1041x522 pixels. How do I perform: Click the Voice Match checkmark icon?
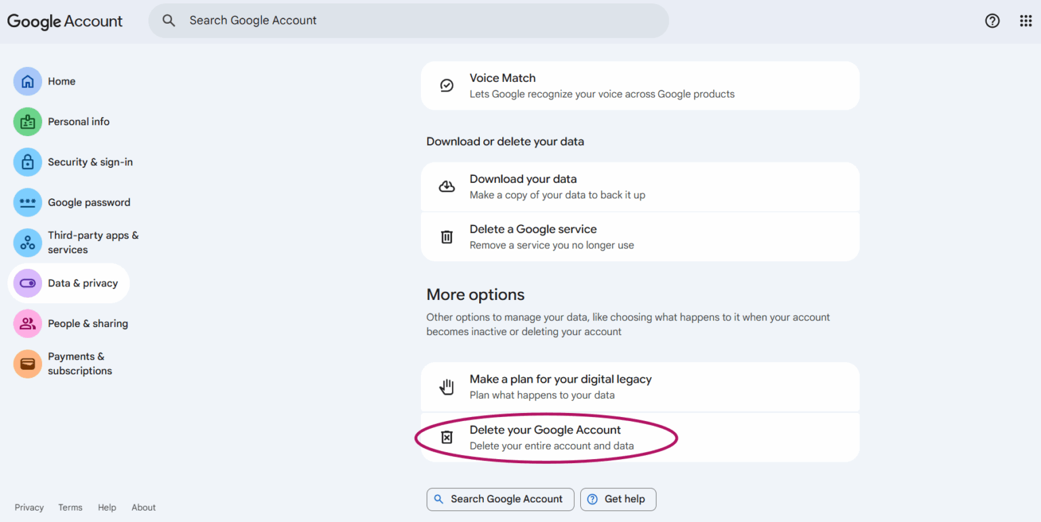click(x=447, y=85)
